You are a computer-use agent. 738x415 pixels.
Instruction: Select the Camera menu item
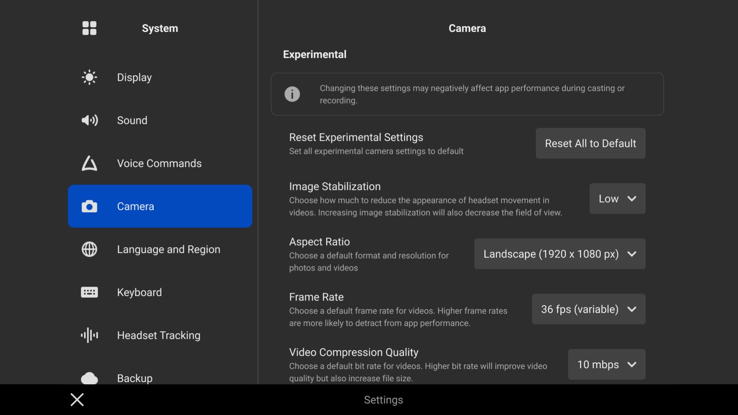(x=160, y=206)
